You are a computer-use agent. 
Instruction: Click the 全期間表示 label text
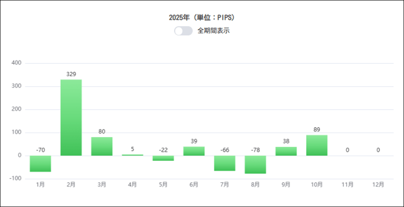pos(214,31)
